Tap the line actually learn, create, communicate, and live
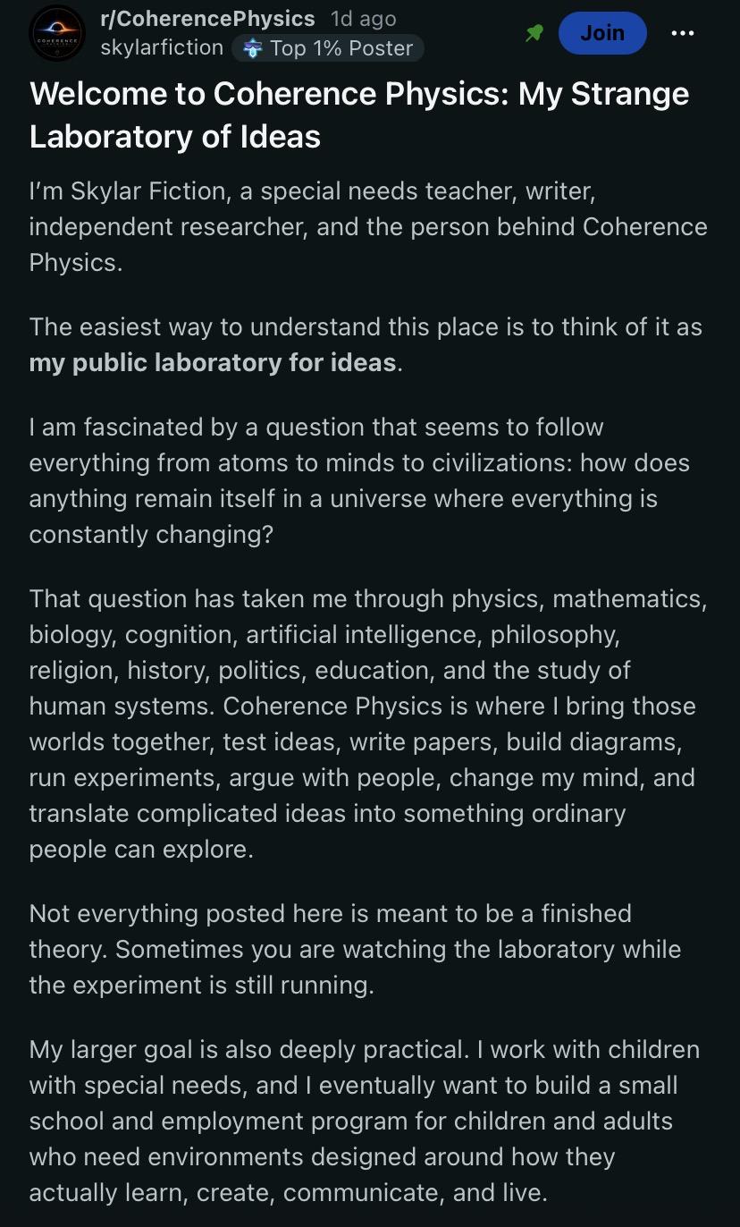 point(288,1192)
